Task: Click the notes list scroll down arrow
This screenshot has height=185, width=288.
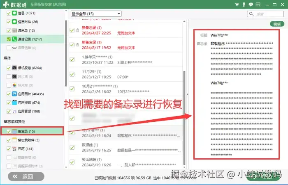Action: [x=184, y=167]
